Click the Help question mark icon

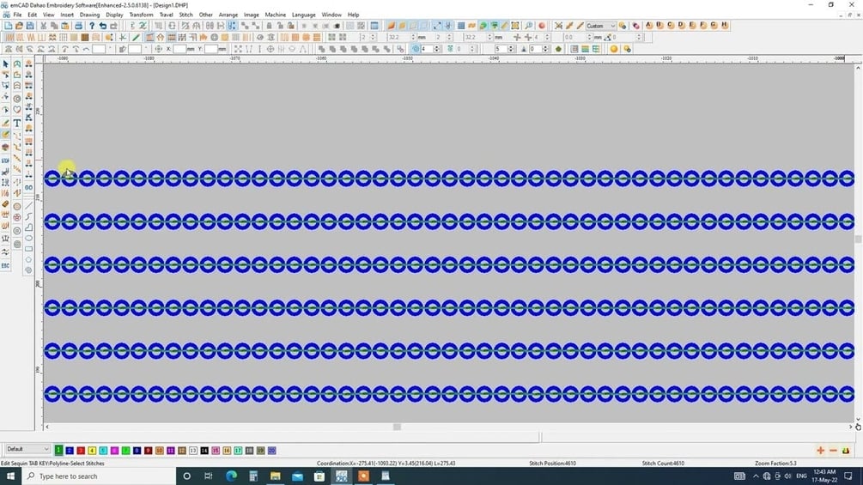pyautogui.click(x=91, y=26)
